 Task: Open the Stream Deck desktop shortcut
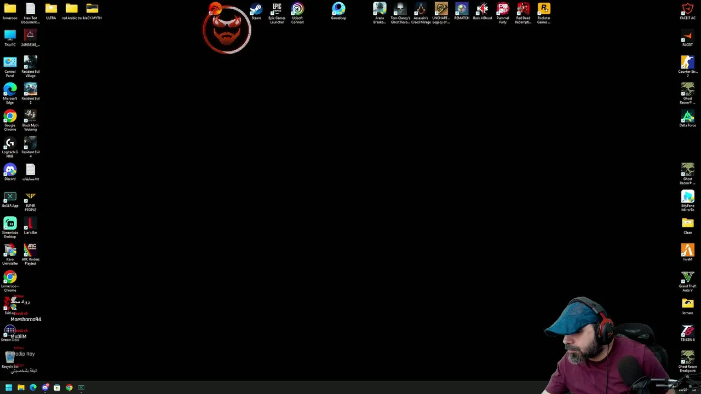click(10, 333)
